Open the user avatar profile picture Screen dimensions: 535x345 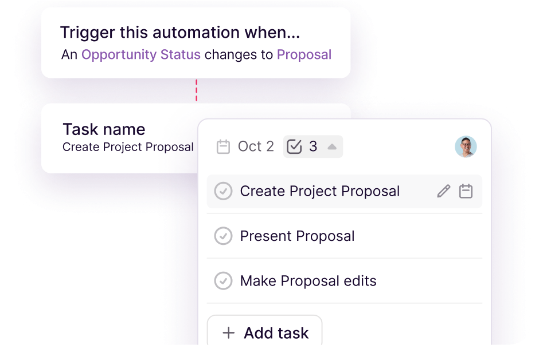466,146
